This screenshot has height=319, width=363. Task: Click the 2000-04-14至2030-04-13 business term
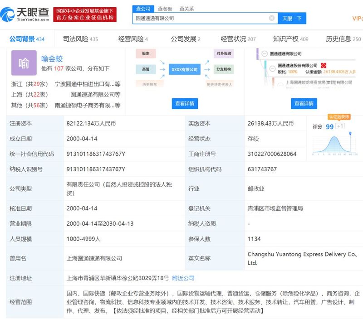click(100, 224)
